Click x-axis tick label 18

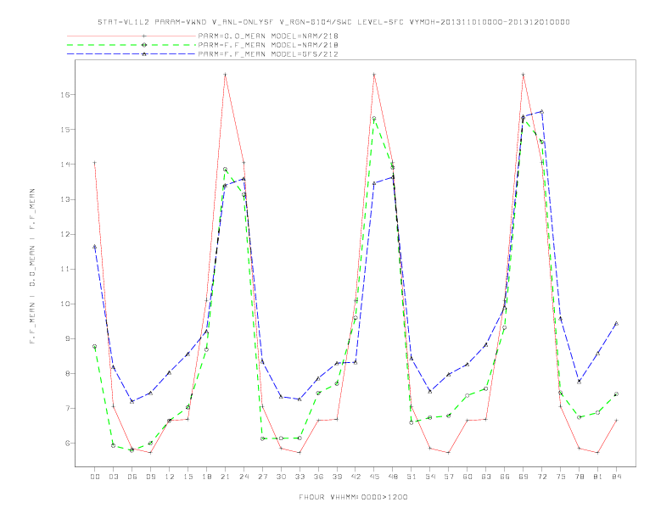[206, 477]
